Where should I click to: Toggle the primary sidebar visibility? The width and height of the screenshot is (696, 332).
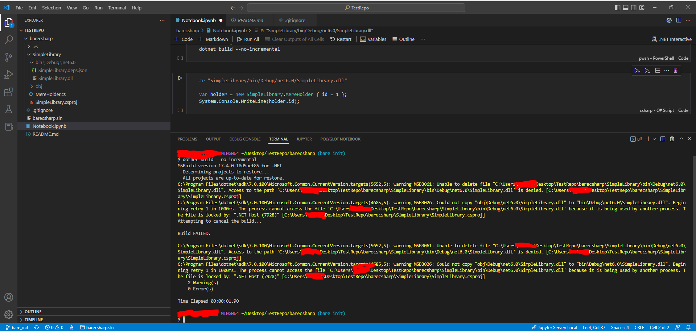pos(617,7)
